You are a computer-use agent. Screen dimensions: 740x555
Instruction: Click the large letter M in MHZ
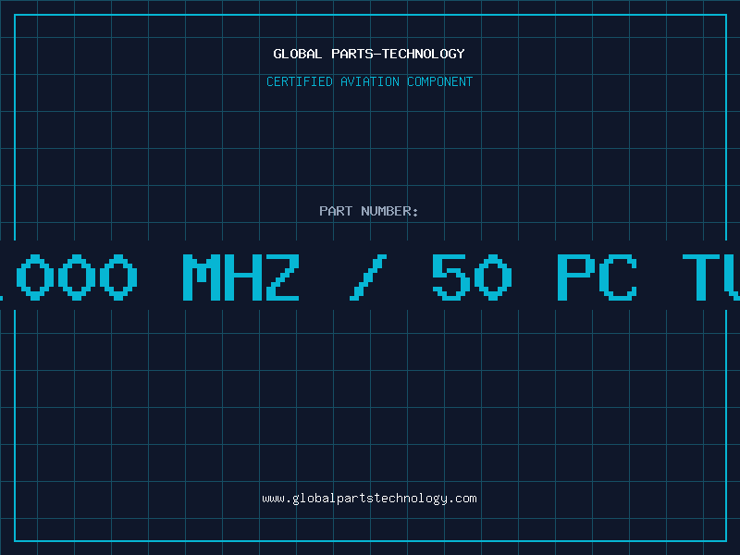(202, 277)
